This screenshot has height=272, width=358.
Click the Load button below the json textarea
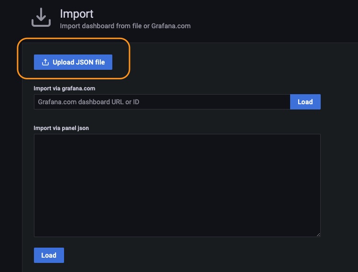(49, 255)
